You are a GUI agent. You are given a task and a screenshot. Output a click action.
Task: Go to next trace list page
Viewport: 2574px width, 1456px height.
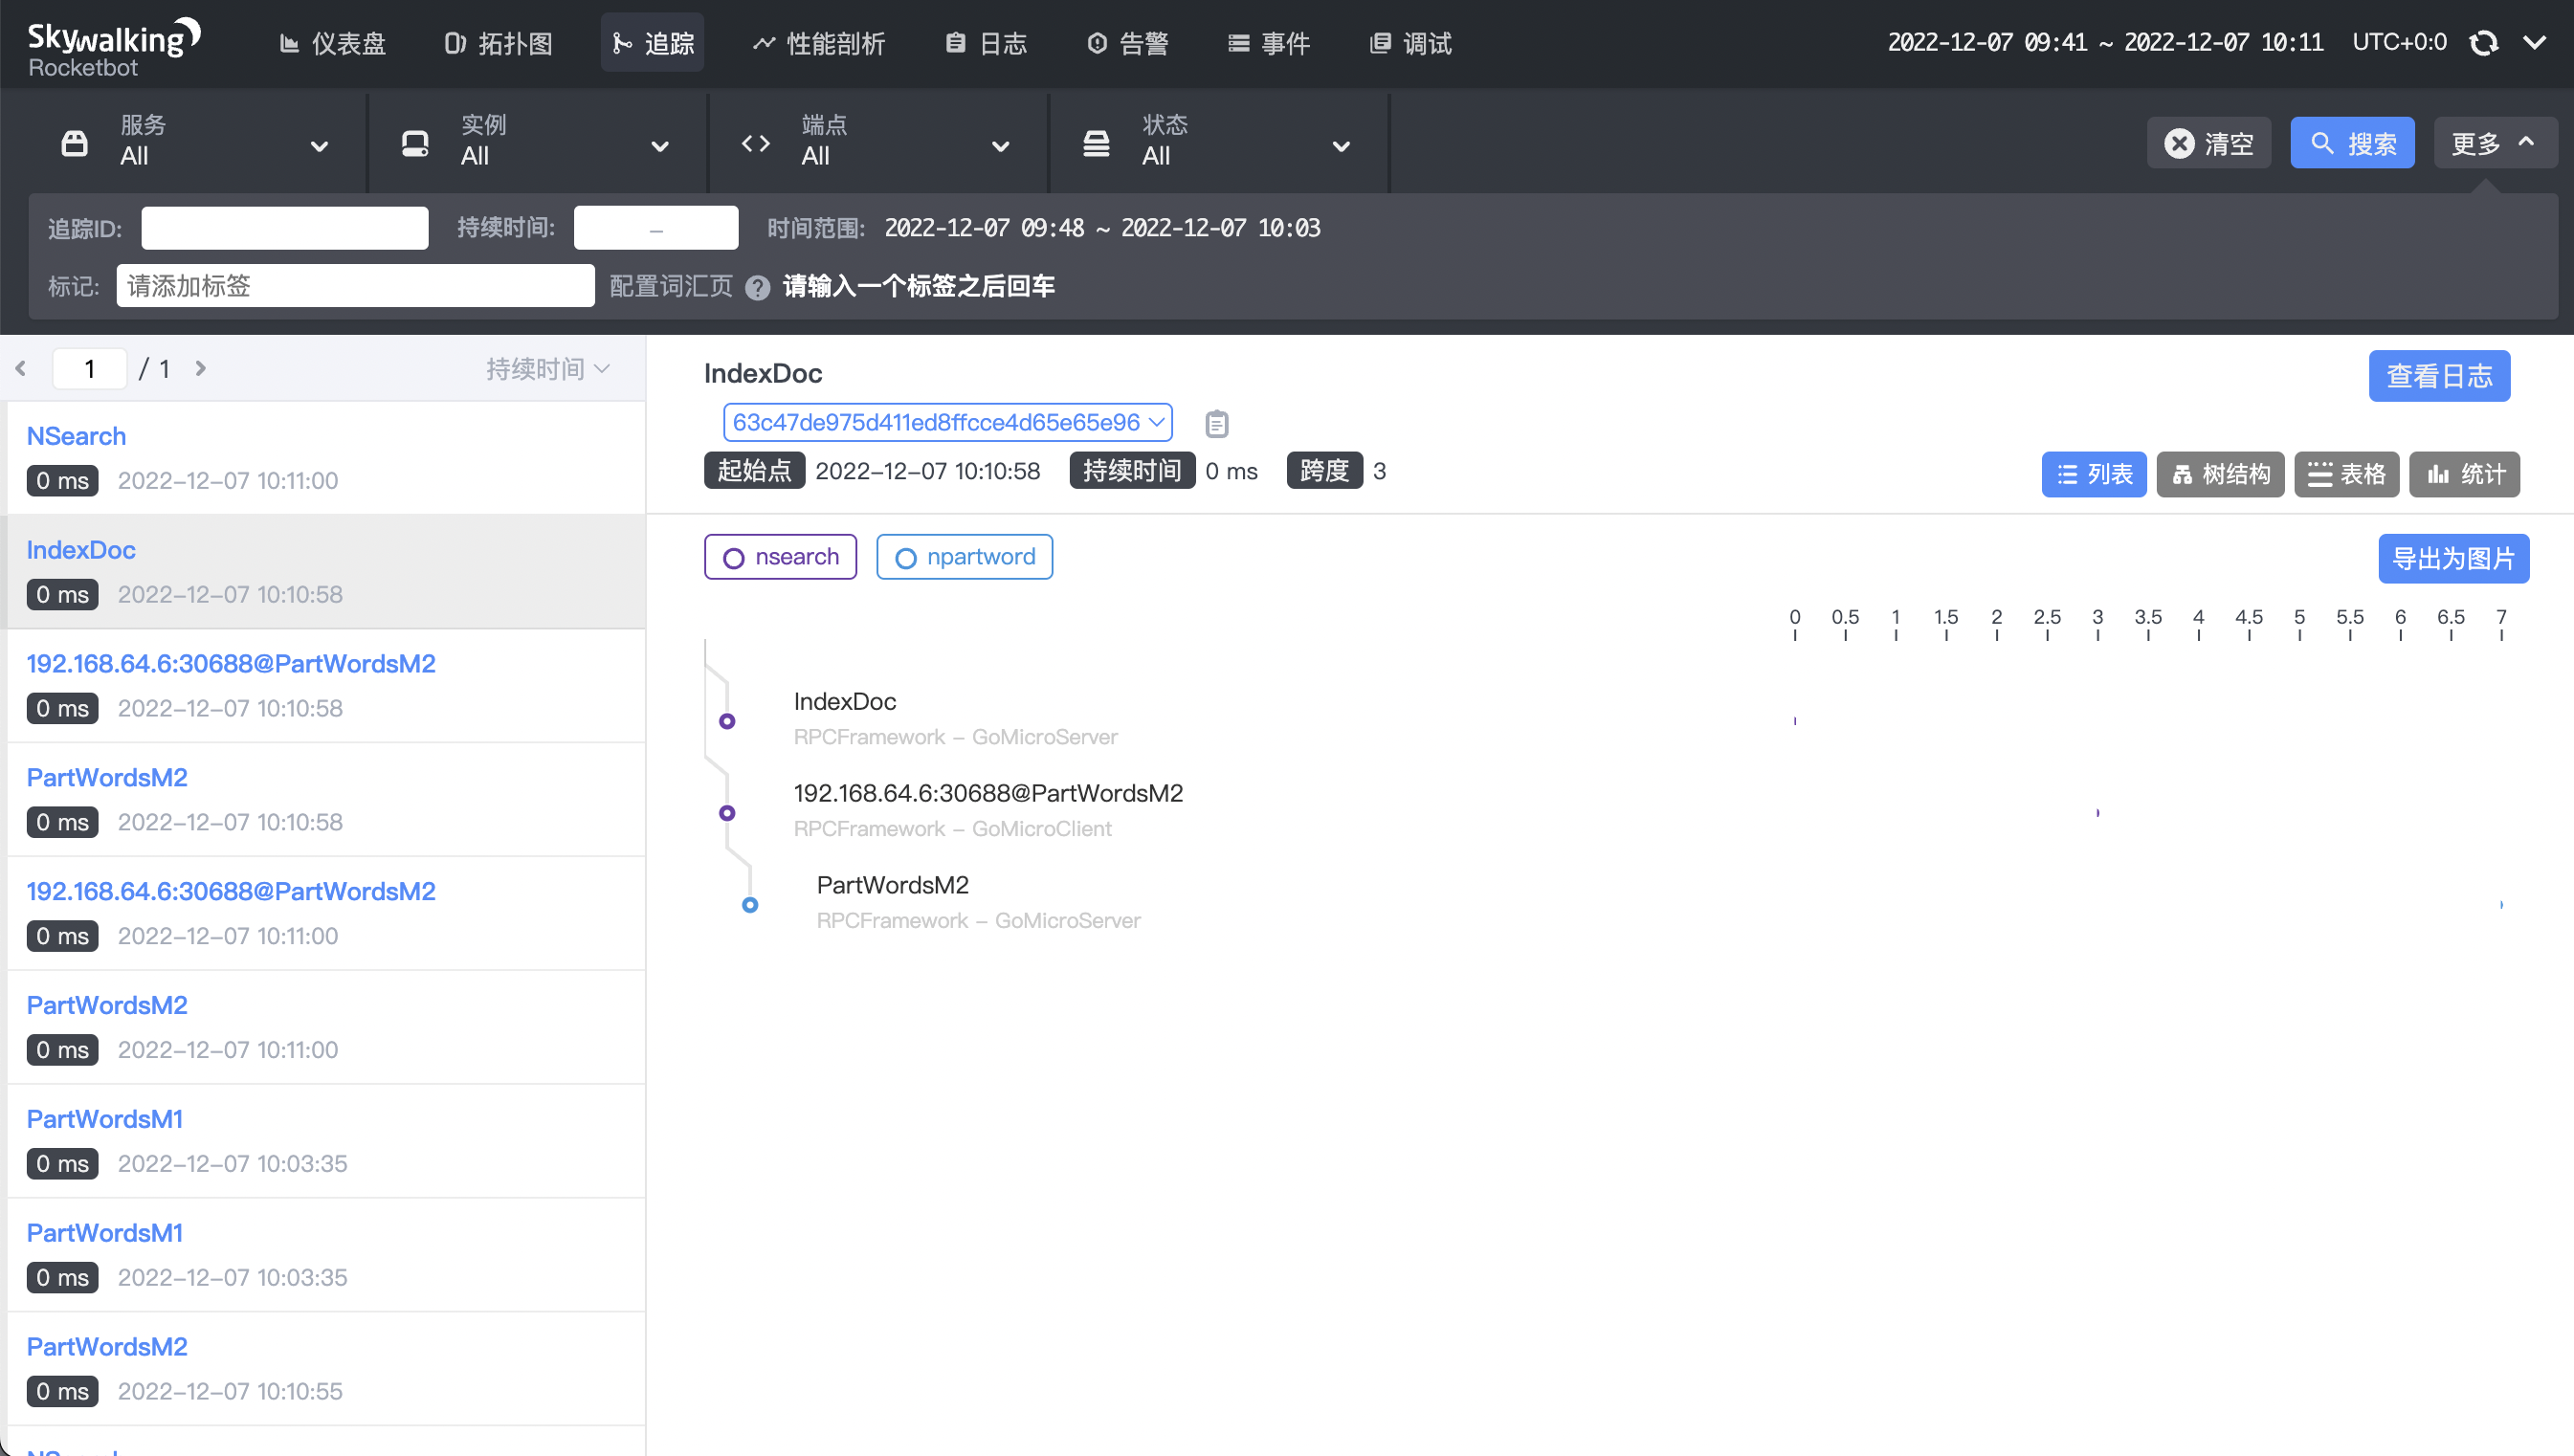click(200, 369)
